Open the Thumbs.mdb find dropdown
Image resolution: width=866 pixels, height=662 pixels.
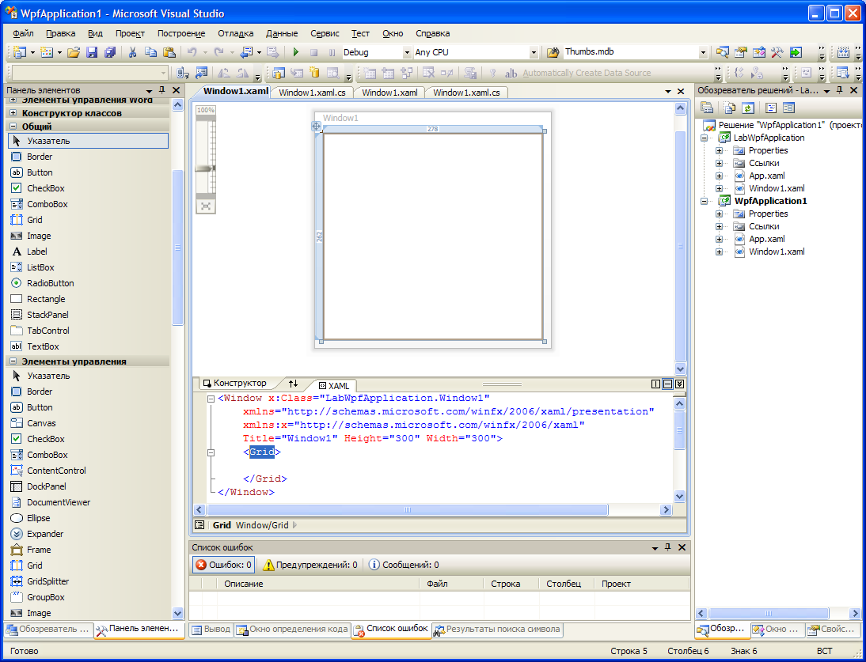pyautogui.click(x=703, y=52)
